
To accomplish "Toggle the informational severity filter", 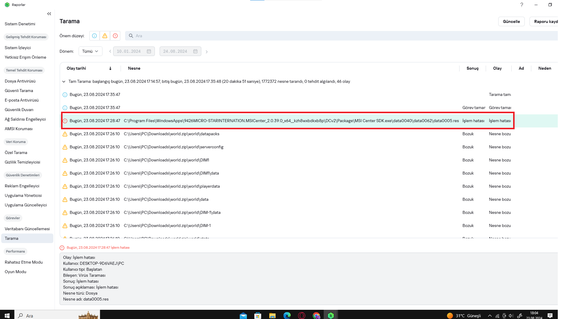I will pyautogui.click(x=94, y=36).
